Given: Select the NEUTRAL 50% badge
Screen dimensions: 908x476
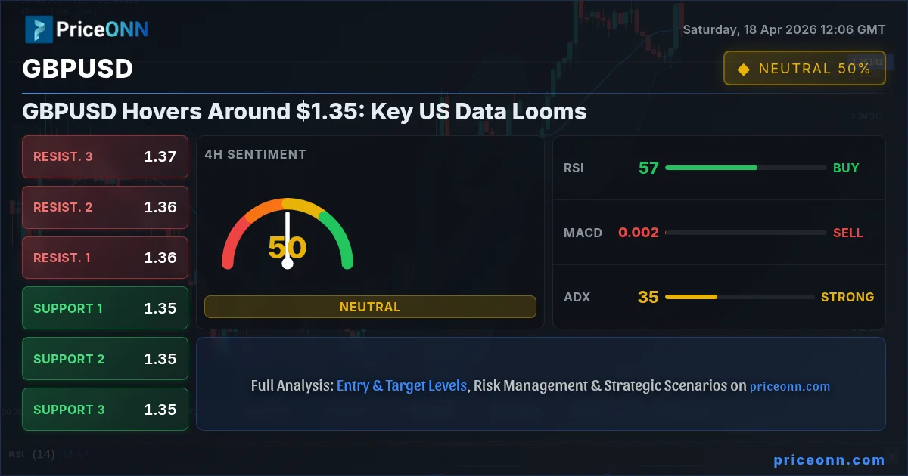Looking at the screenshot, I should pyautogui.click(x=804, y=68).
